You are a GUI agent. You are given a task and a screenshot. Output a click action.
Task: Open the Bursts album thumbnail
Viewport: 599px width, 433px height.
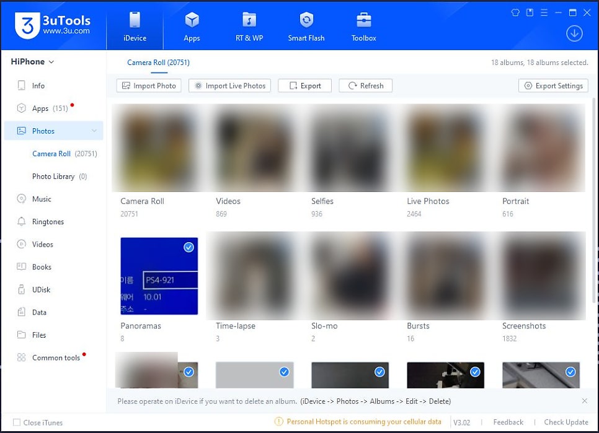pyautogui.click(x=445, y=276)
